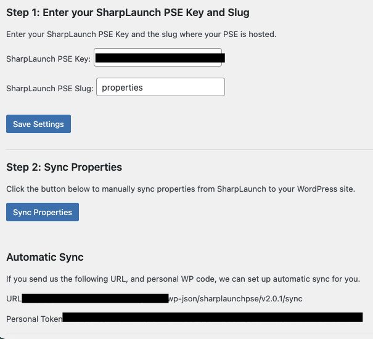Image resolution: width=373 pixels, height=339 pixels.
Task: Click the automatic sync explanation paragraph
Action: pyautogui.click(x=183, y=279)
